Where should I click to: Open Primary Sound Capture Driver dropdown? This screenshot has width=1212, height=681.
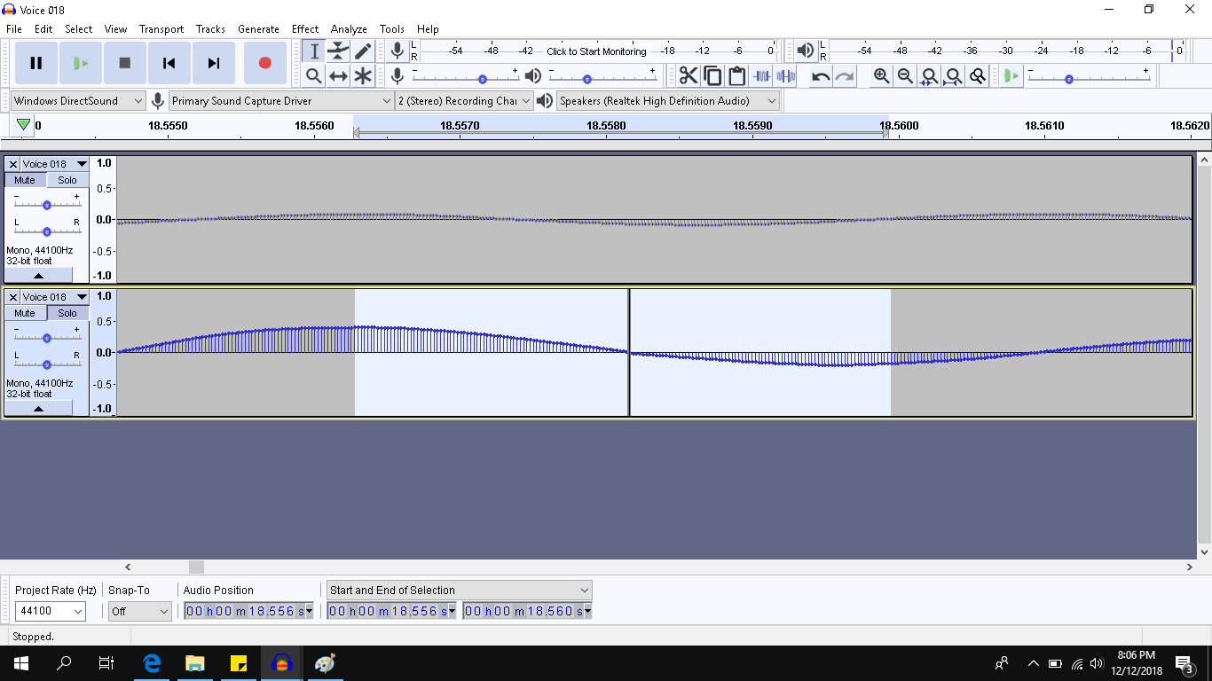(x=281, y=101)
